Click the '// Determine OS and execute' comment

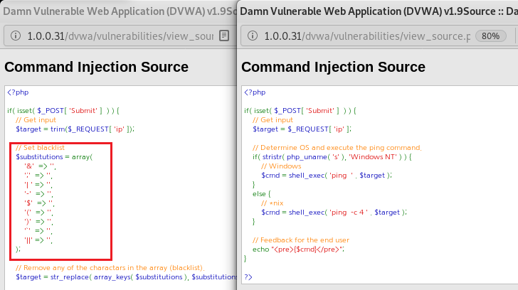[337, 147]
